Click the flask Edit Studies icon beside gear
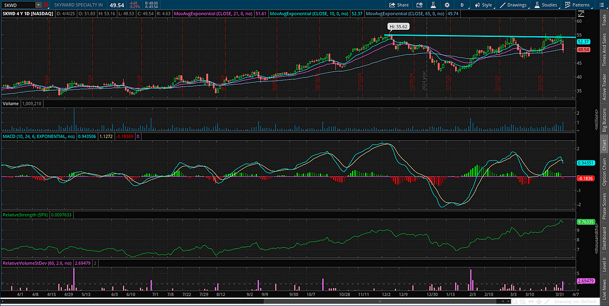Image resolution: width=609 pixels, height=306 pixels. point(432,5)
